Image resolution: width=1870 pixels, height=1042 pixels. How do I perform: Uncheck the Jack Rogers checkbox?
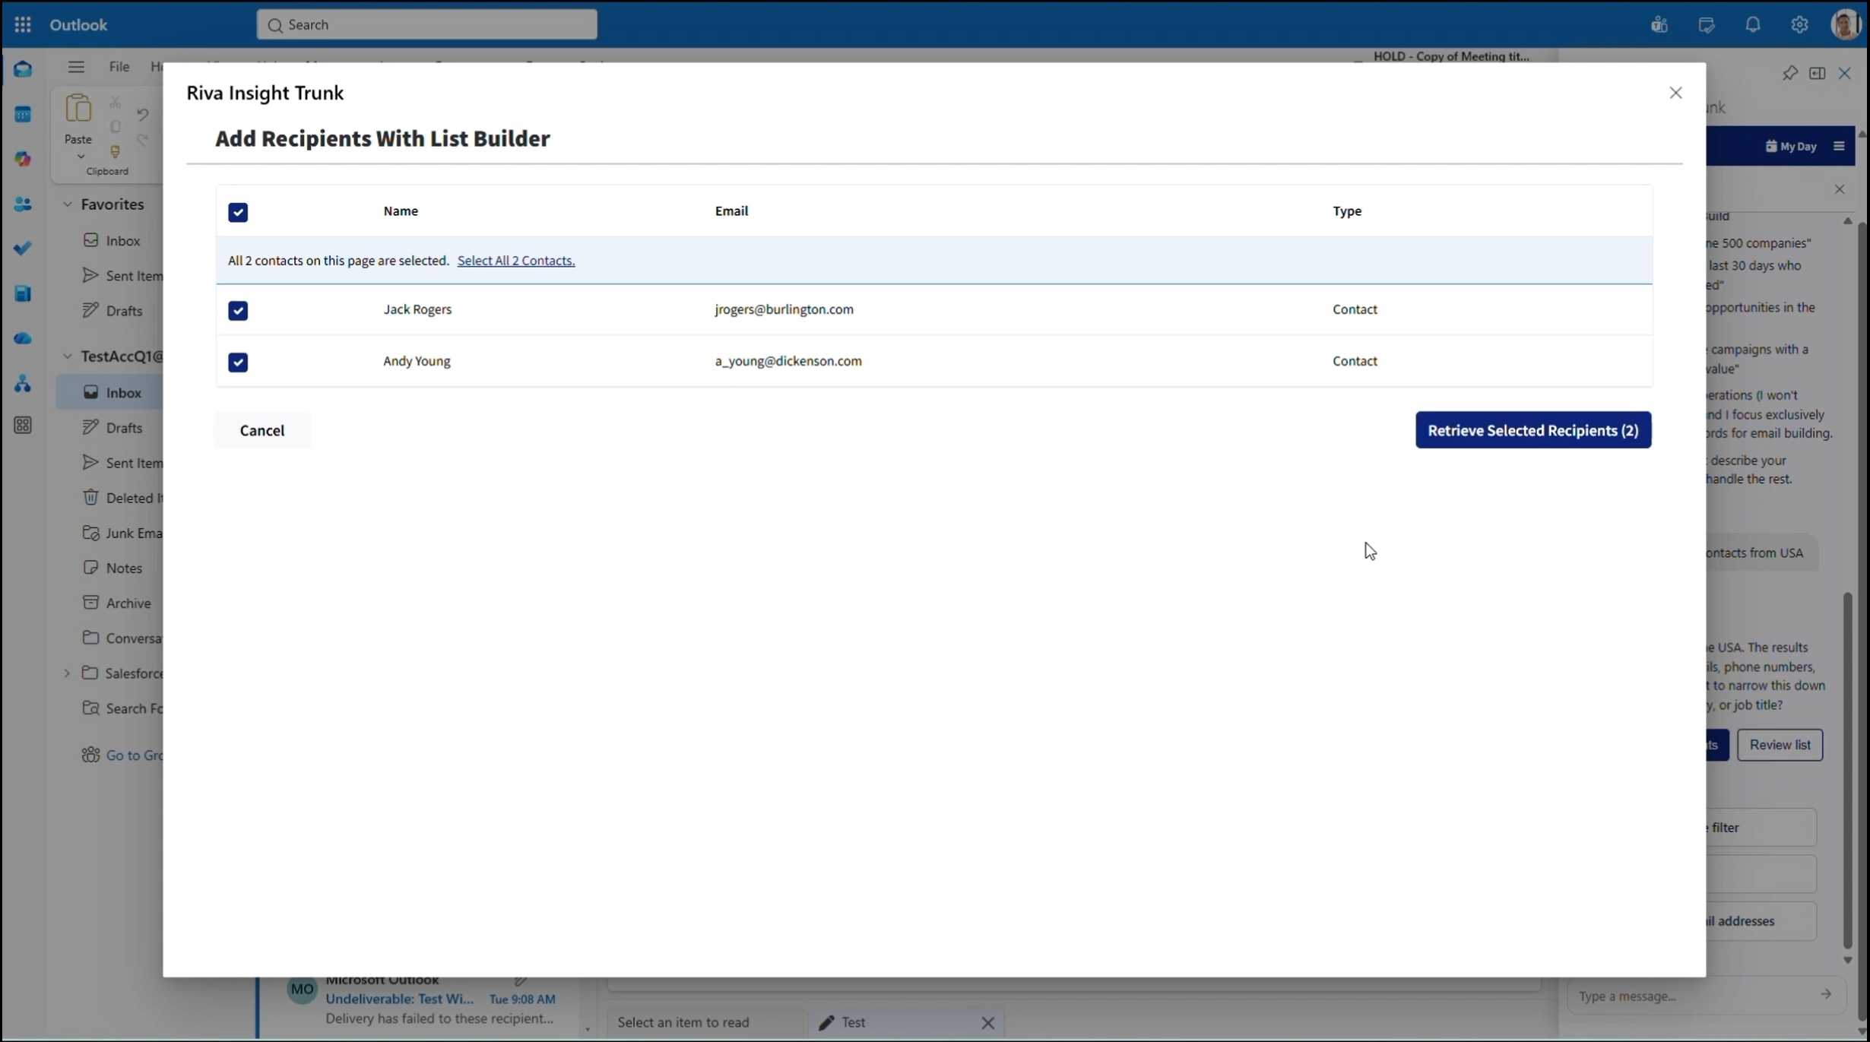pyautogui.click(x=238, y=310)
